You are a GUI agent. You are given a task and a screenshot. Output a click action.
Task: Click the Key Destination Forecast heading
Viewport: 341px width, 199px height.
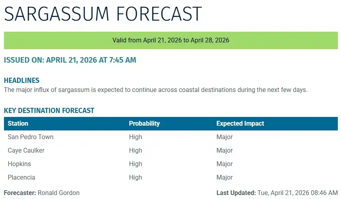pyautogui.click(x=49, y=111)
